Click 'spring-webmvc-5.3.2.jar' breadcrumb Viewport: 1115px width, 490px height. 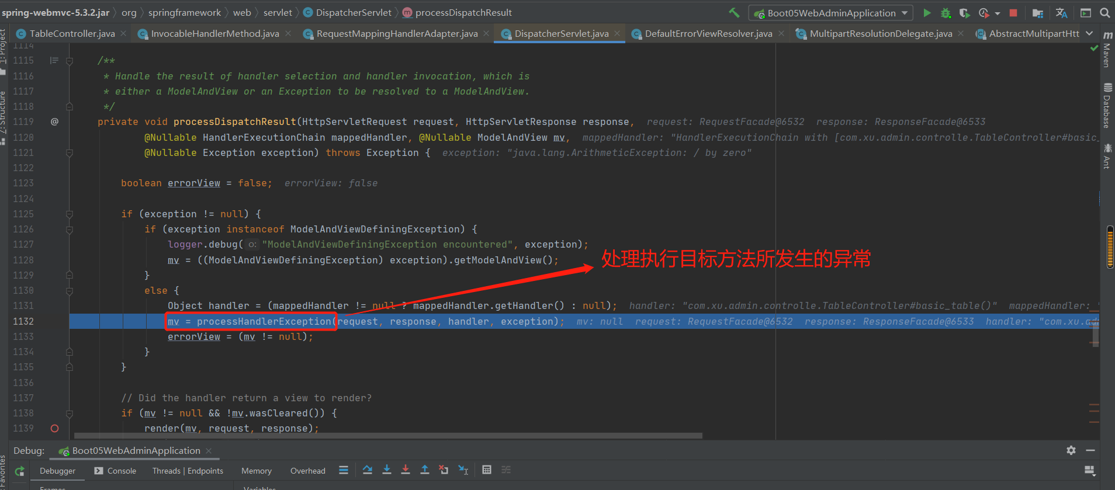click(55, 12)
